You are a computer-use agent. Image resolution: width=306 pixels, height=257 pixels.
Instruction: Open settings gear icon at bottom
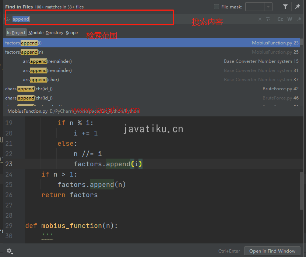10,251
